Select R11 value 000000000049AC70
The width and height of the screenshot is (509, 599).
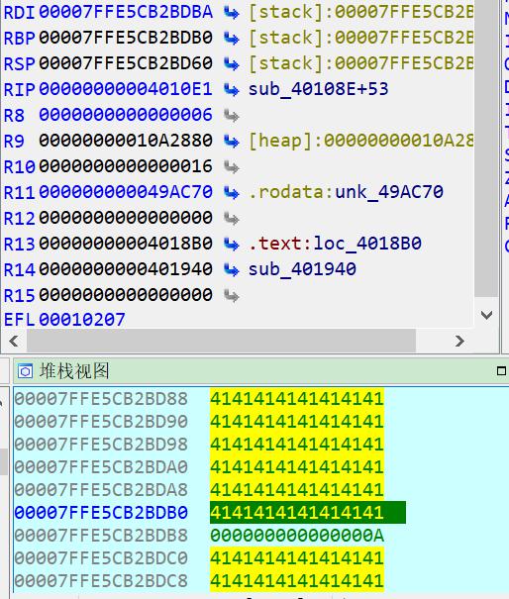[126, 192]
